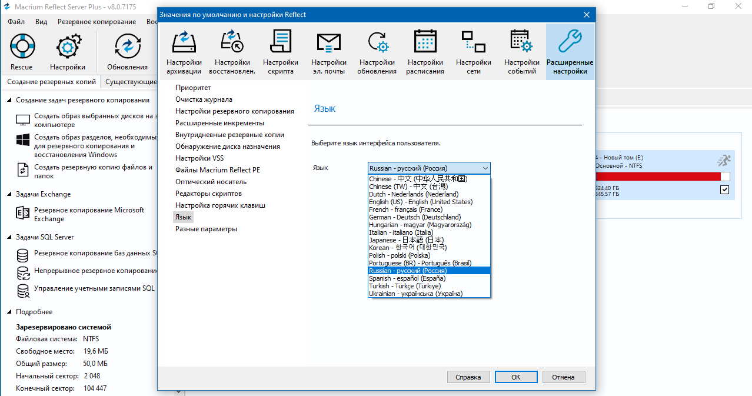752x396 pixels.
Task: Collapse the Подробнее details section
Action: pos(10,312)
